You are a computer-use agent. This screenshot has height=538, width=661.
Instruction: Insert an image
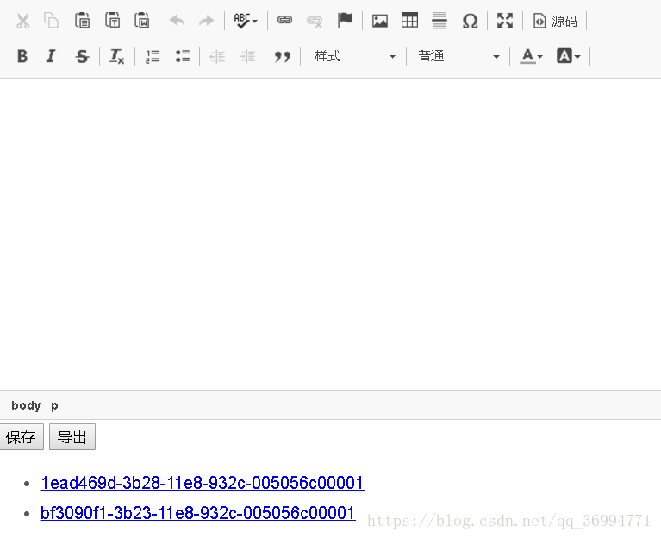click(380, 21)
